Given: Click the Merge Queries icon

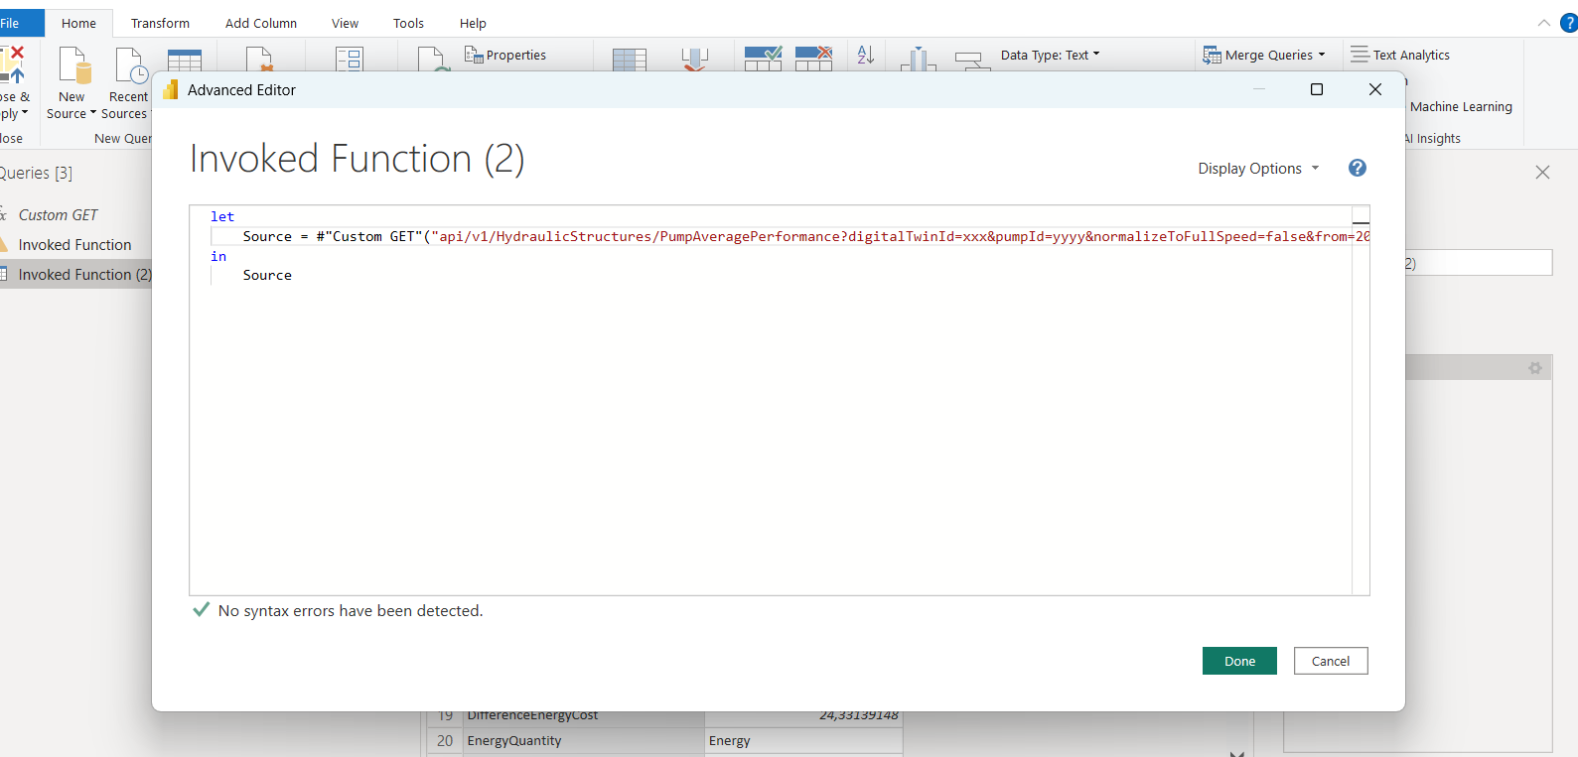Looking at the screenshot, I should (1212, 56).
